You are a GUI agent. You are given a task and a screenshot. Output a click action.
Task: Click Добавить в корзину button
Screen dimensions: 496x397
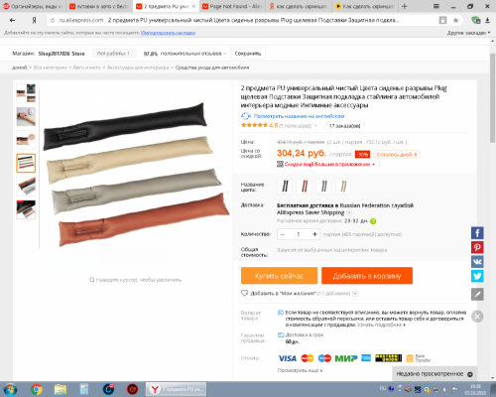click(367, 276)
